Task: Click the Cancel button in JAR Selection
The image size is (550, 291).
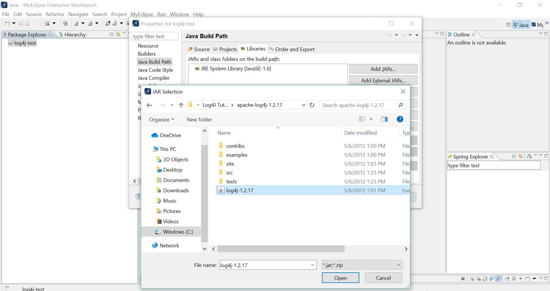Action: click(x=383, y=278)
